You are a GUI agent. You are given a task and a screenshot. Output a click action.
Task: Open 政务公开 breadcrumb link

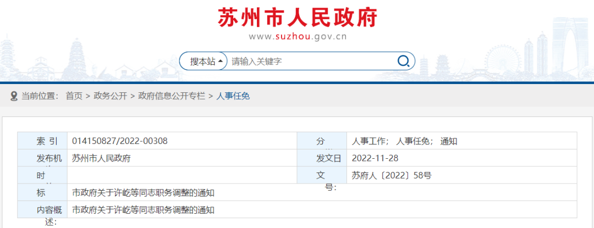pyautogui.click(x=110, y=96)
